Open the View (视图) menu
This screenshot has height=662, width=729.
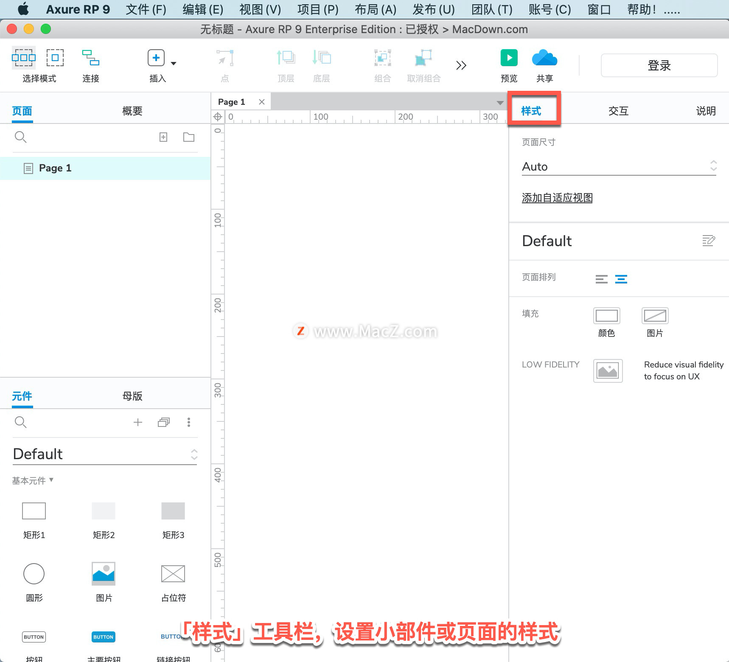[260, 9]
